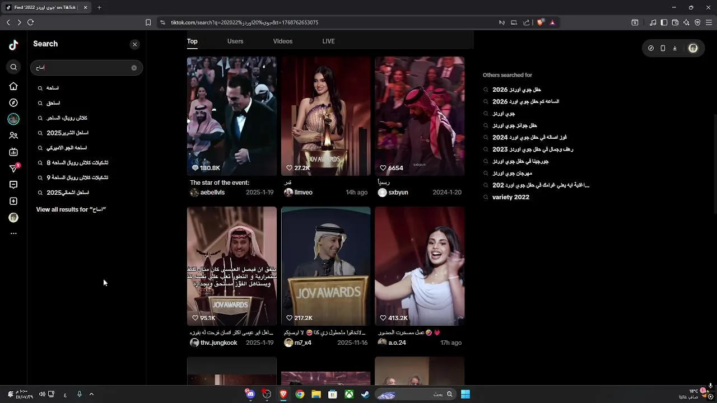Clear the search input text

point(134,68)
